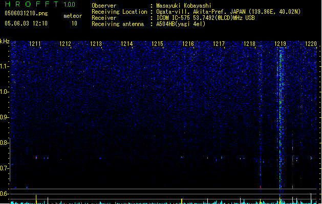Click the meteor label

point(73,16)
